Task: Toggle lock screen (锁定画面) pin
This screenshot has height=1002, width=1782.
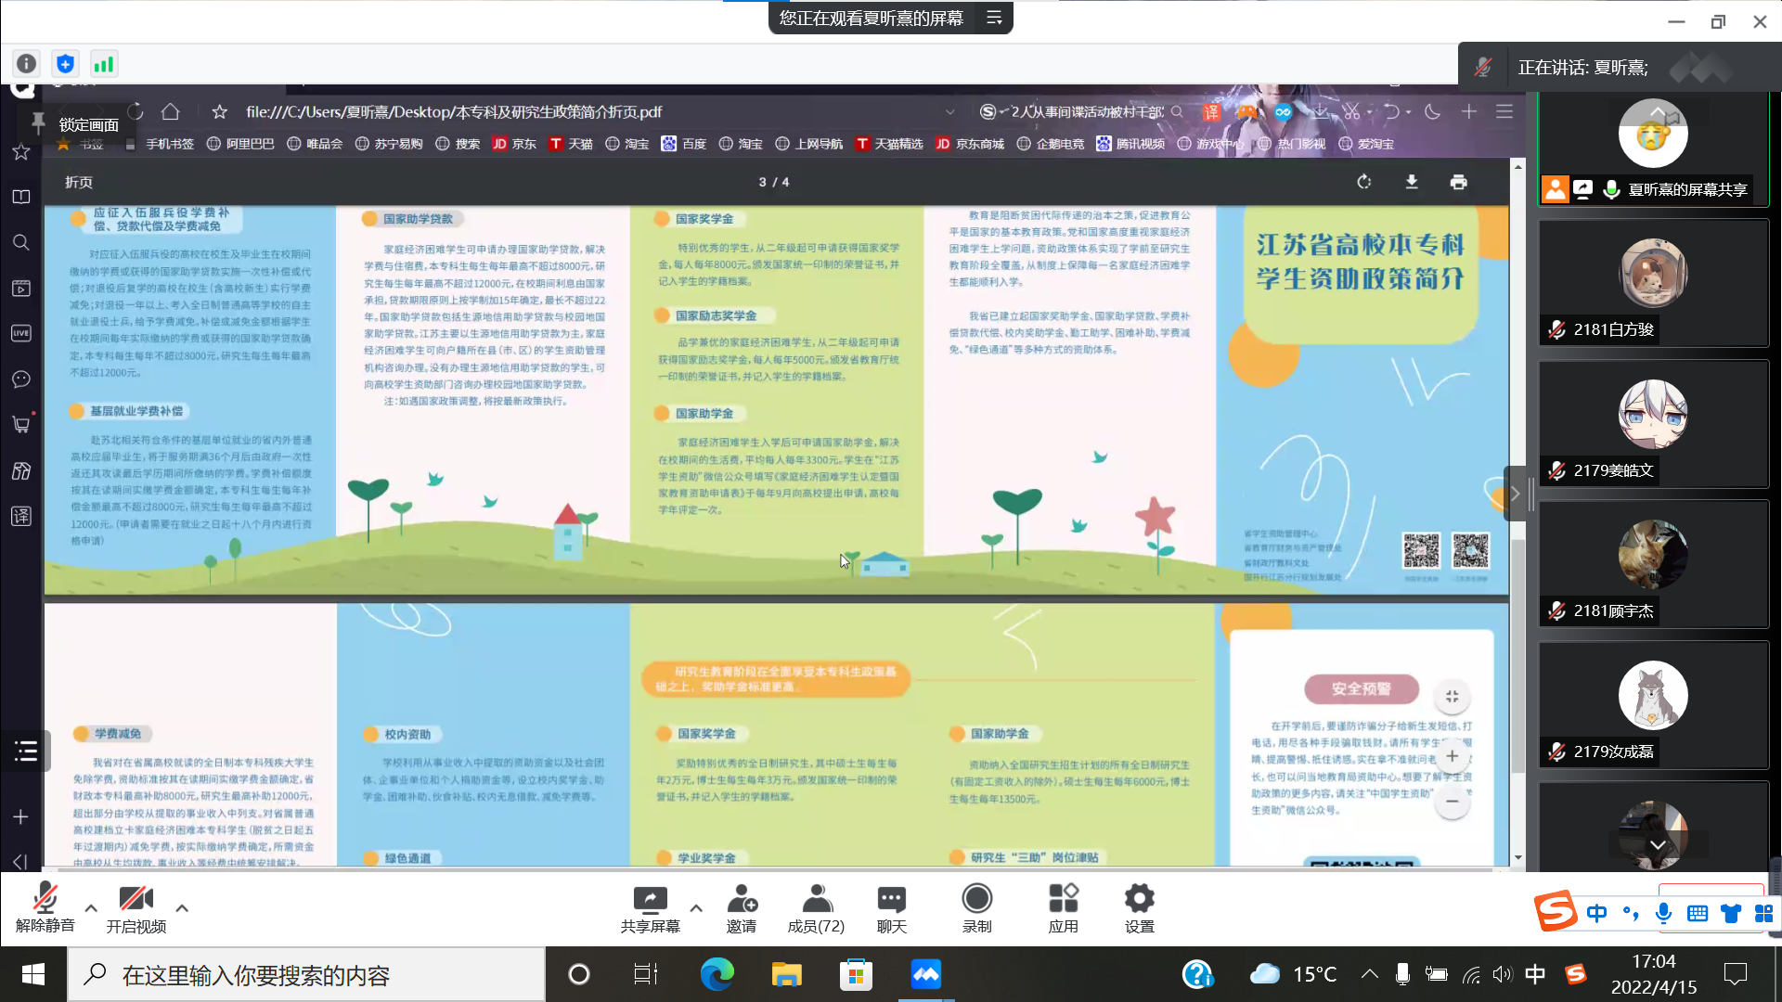Action: coord(38,123)
